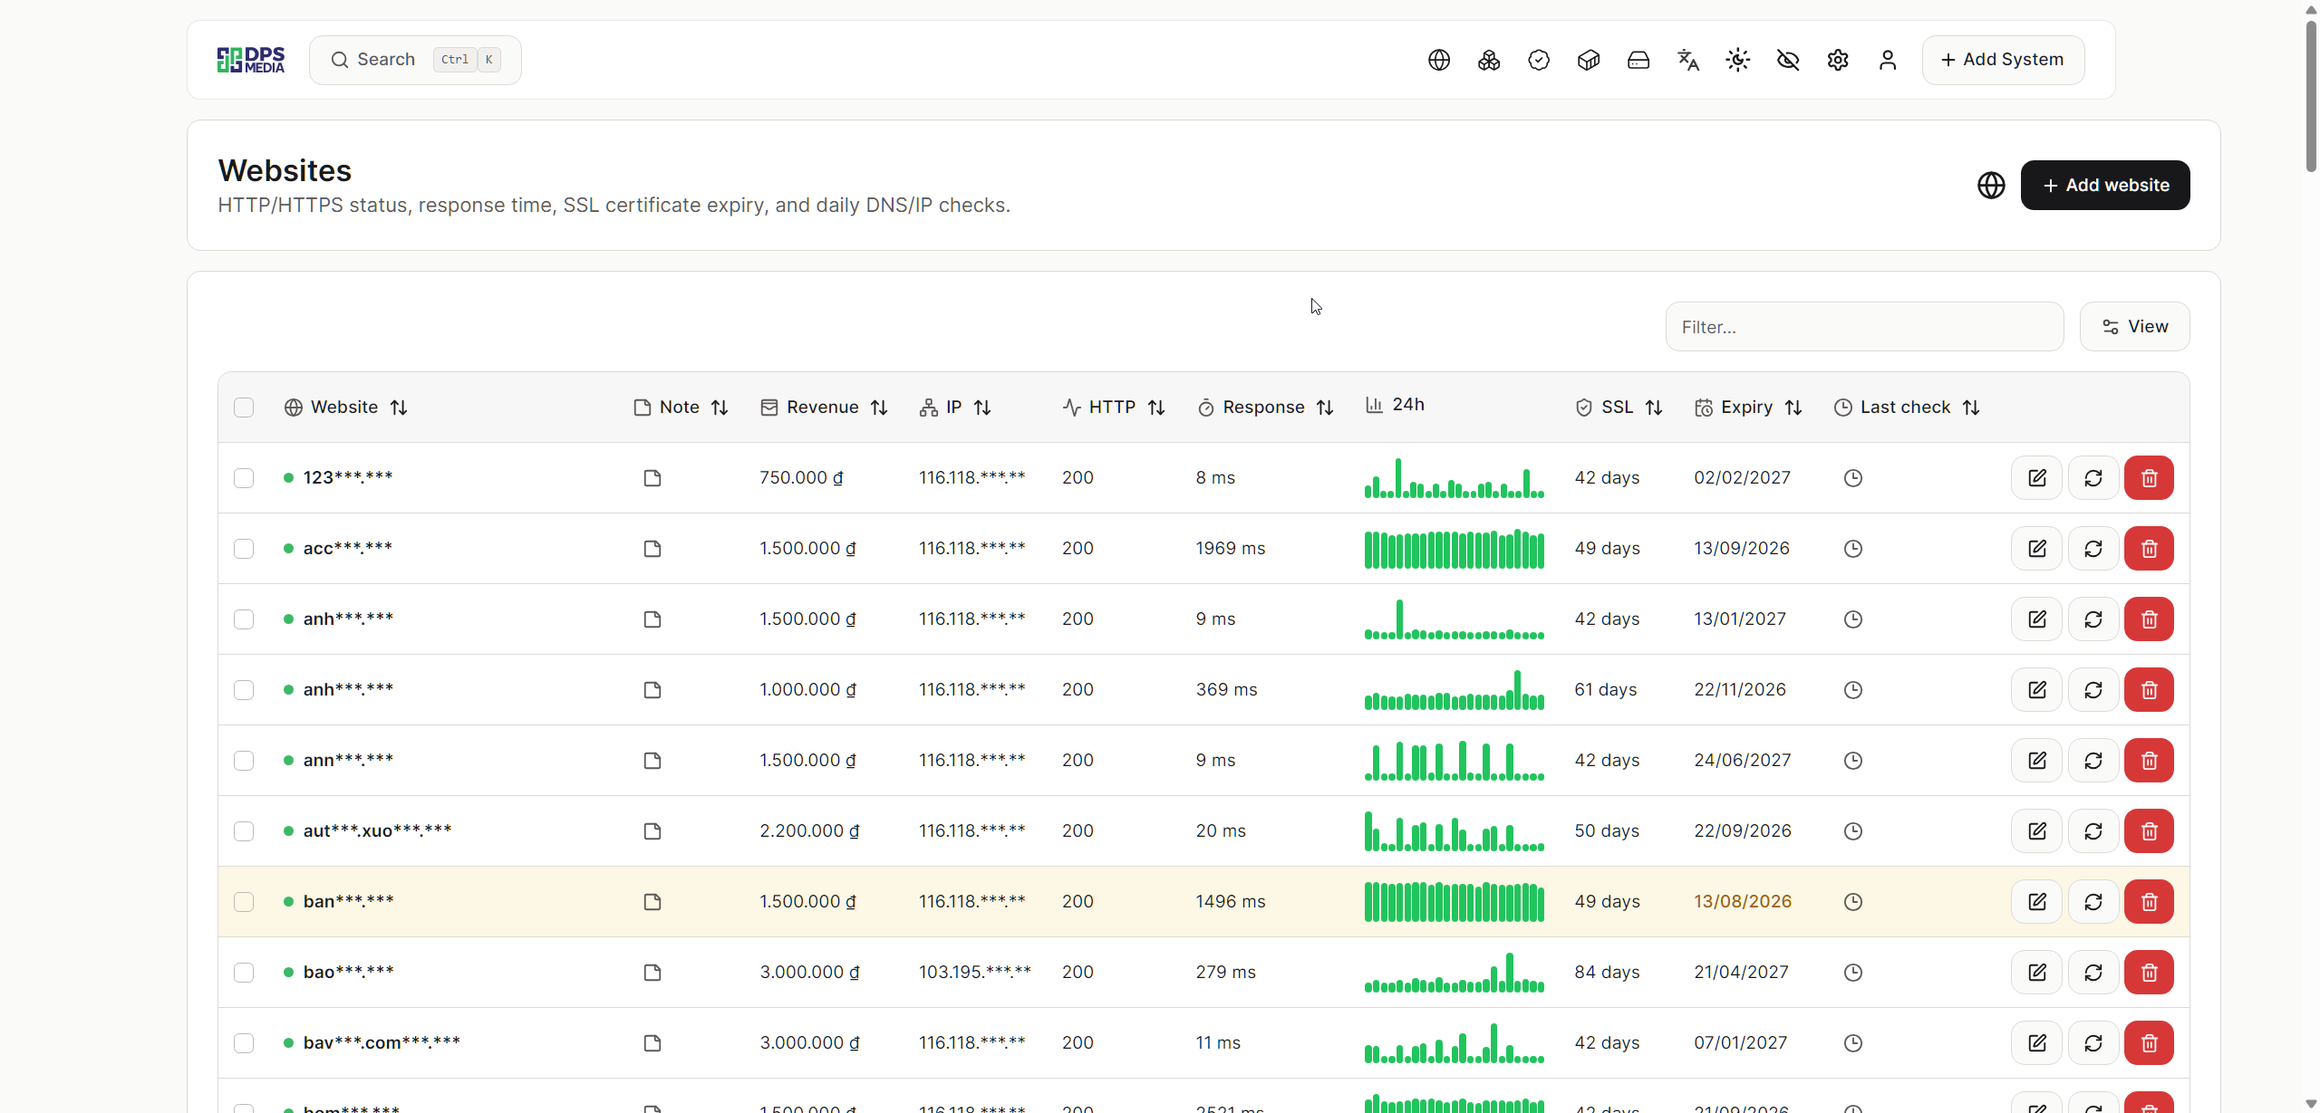2320x1113 pixels.
Task: Delete the acc***.*** website
Action: point(2150,549)
